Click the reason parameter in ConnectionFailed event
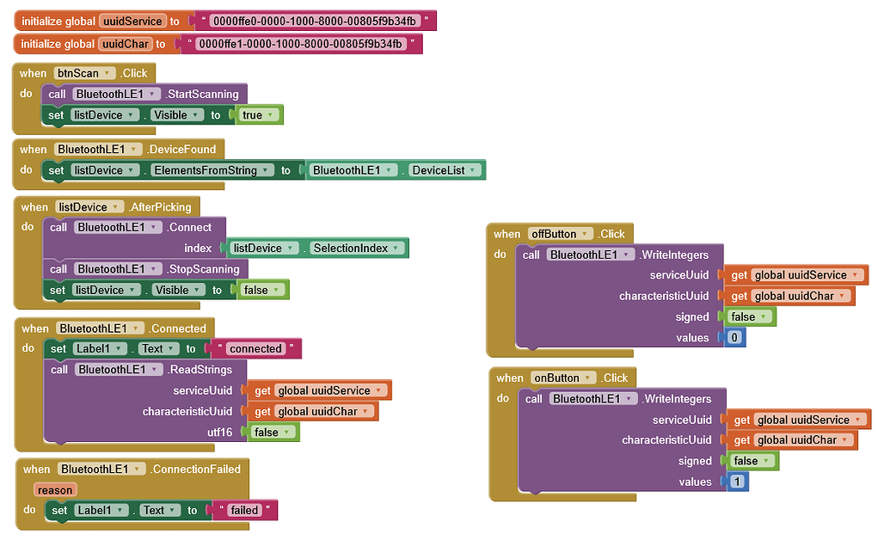The height and width of the screenshot is (540, 890). (55, 490)
